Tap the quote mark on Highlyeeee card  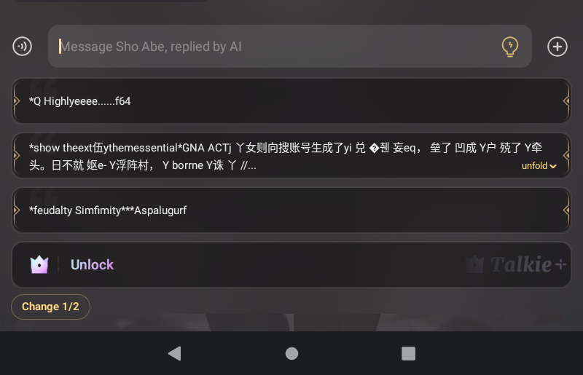pos(43,87)
